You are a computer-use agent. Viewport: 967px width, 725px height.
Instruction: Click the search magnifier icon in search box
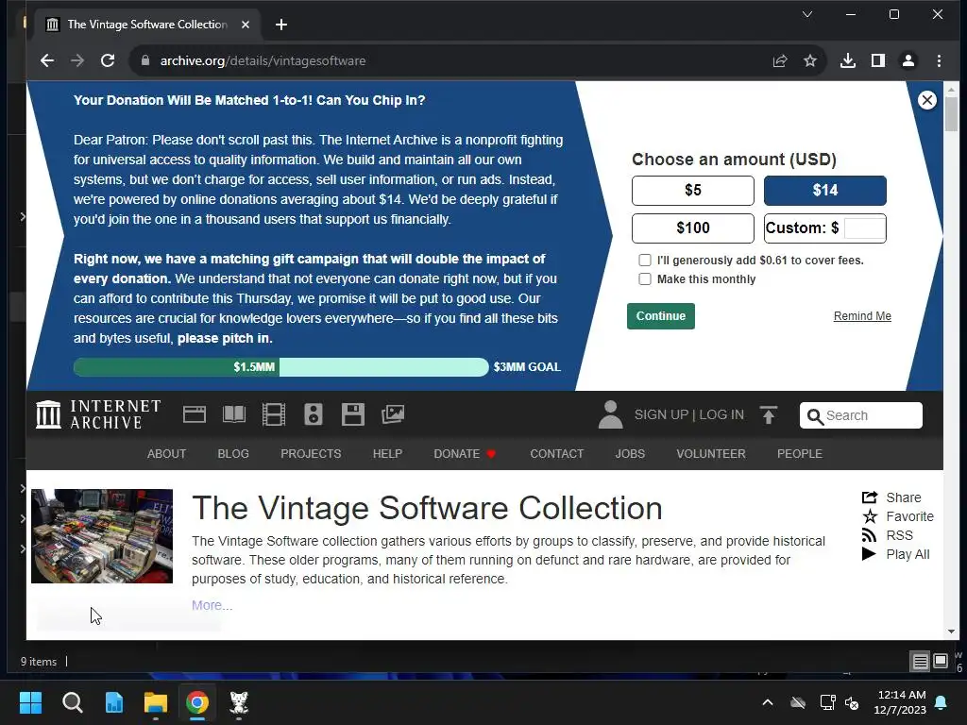[x=815, y=416]
